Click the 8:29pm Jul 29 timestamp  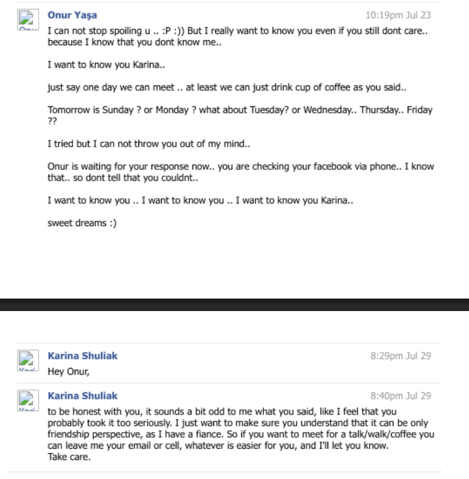point(401,356)
